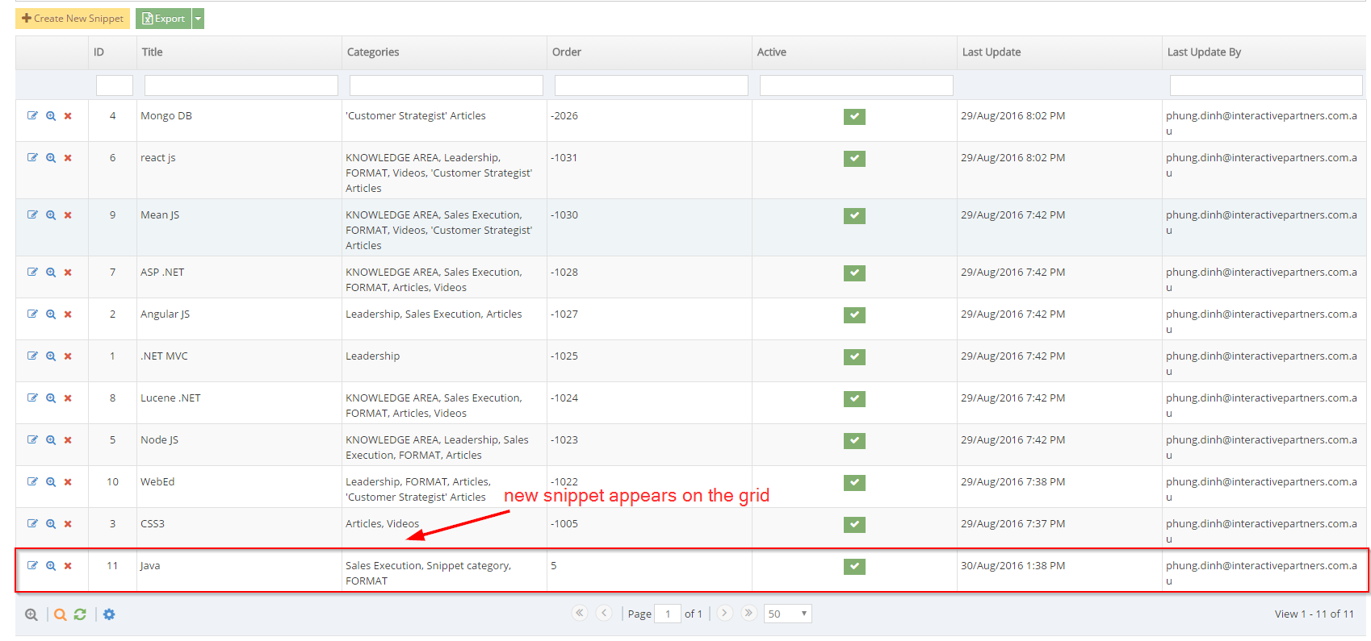Viewport: 1371px width, 641px height.
Task: Open the Export dropdown arrow
Action: (x=198, y=19)
